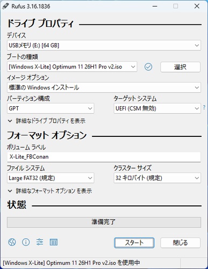Click the 閉じる button

pos(180,243)
